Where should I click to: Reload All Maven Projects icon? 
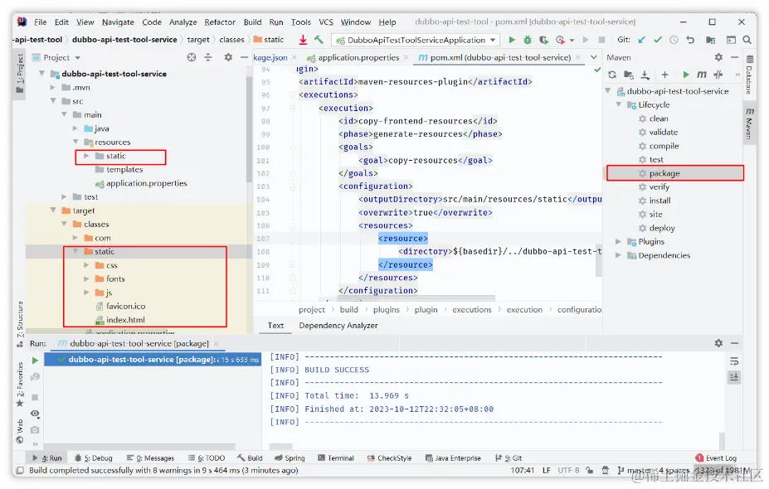coord(612,75)
